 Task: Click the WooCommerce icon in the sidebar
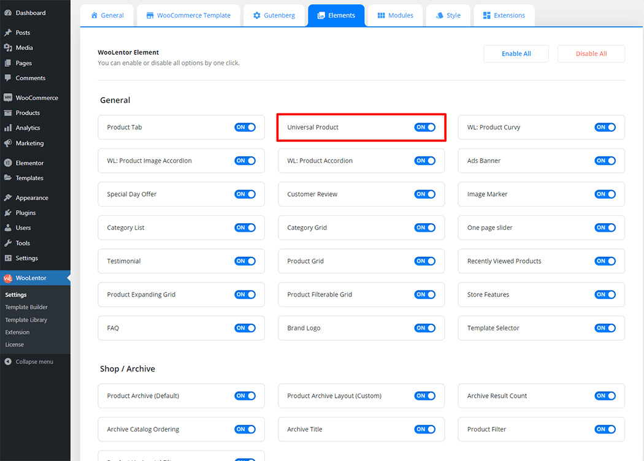[8, 97]
